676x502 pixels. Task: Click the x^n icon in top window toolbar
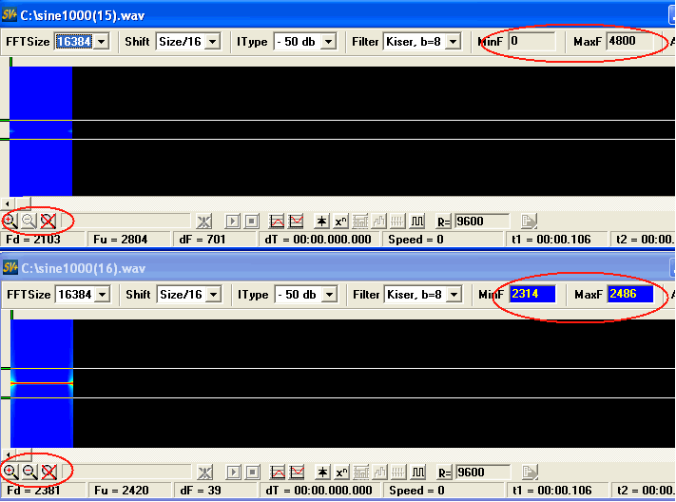tap(341, 221)
